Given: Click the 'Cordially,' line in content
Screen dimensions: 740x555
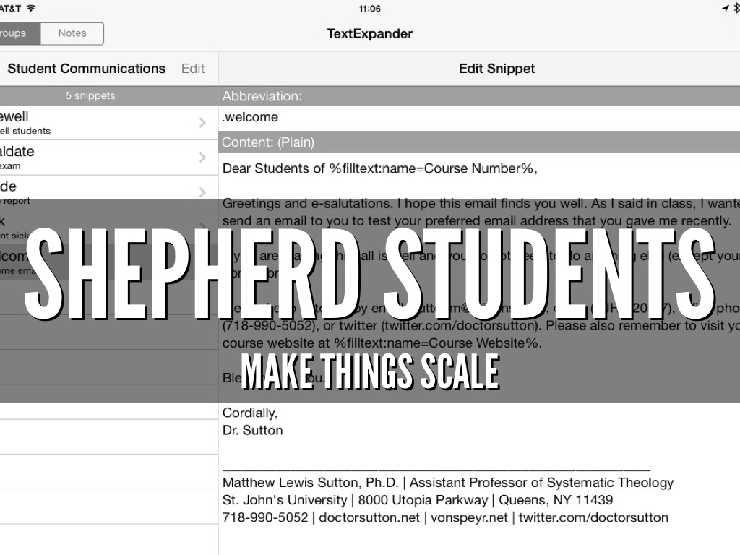Looking at the screenshot, I should [250, 413].
